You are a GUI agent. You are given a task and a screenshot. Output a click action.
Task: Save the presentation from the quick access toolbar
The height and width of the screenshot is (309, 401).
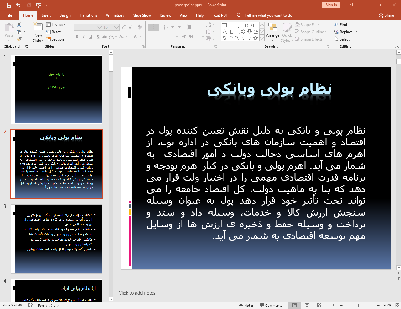tap(9, 5)
